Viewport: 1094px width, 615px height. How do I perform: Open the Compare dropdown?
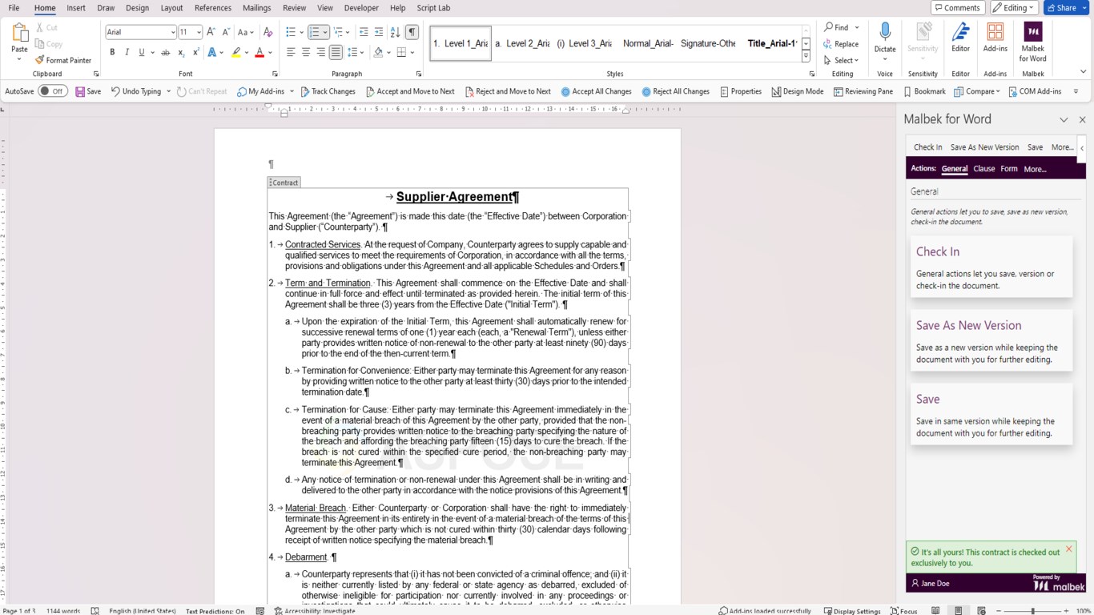point(977,91)
